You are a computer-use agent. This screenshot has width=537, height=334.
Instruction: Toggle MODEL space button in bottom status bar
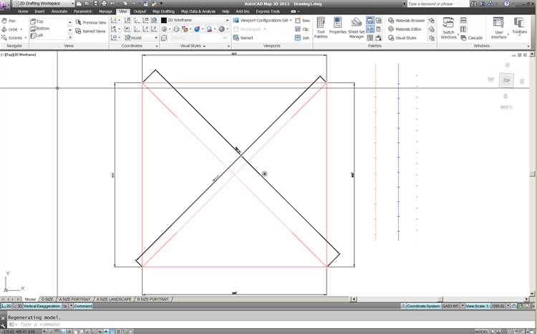click(x=481, y=332)
